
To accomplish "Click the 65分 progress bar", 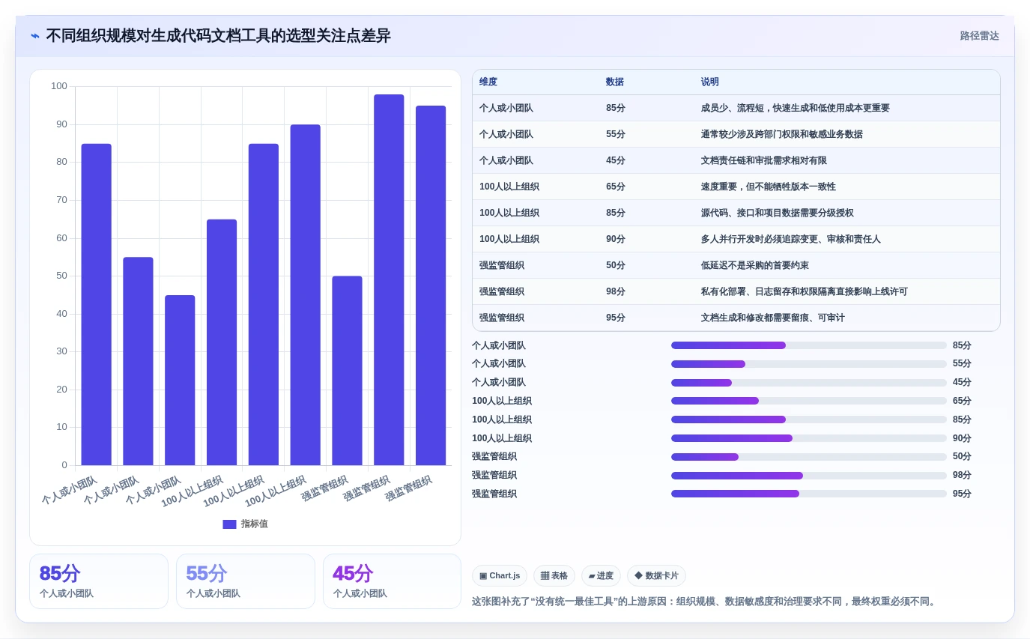I will (809, 401).
